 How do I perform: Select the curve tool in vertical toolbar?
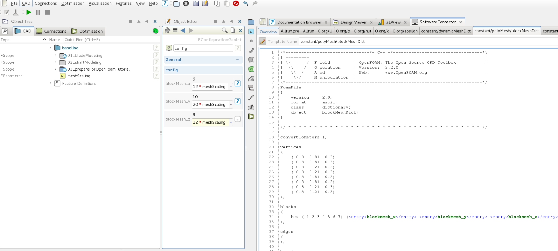click(251, 51)
